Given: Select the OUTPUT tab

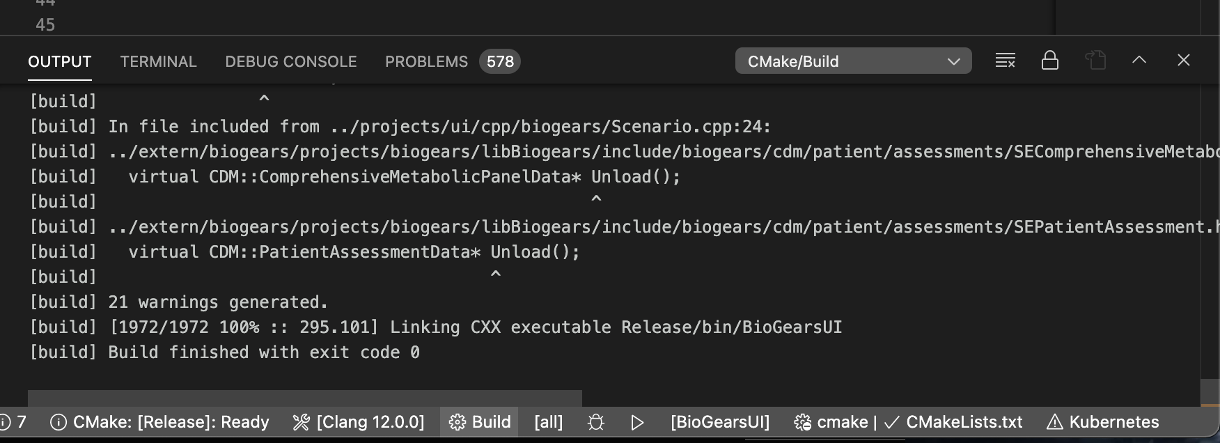Looking at the screenshot, I should 60,61.
